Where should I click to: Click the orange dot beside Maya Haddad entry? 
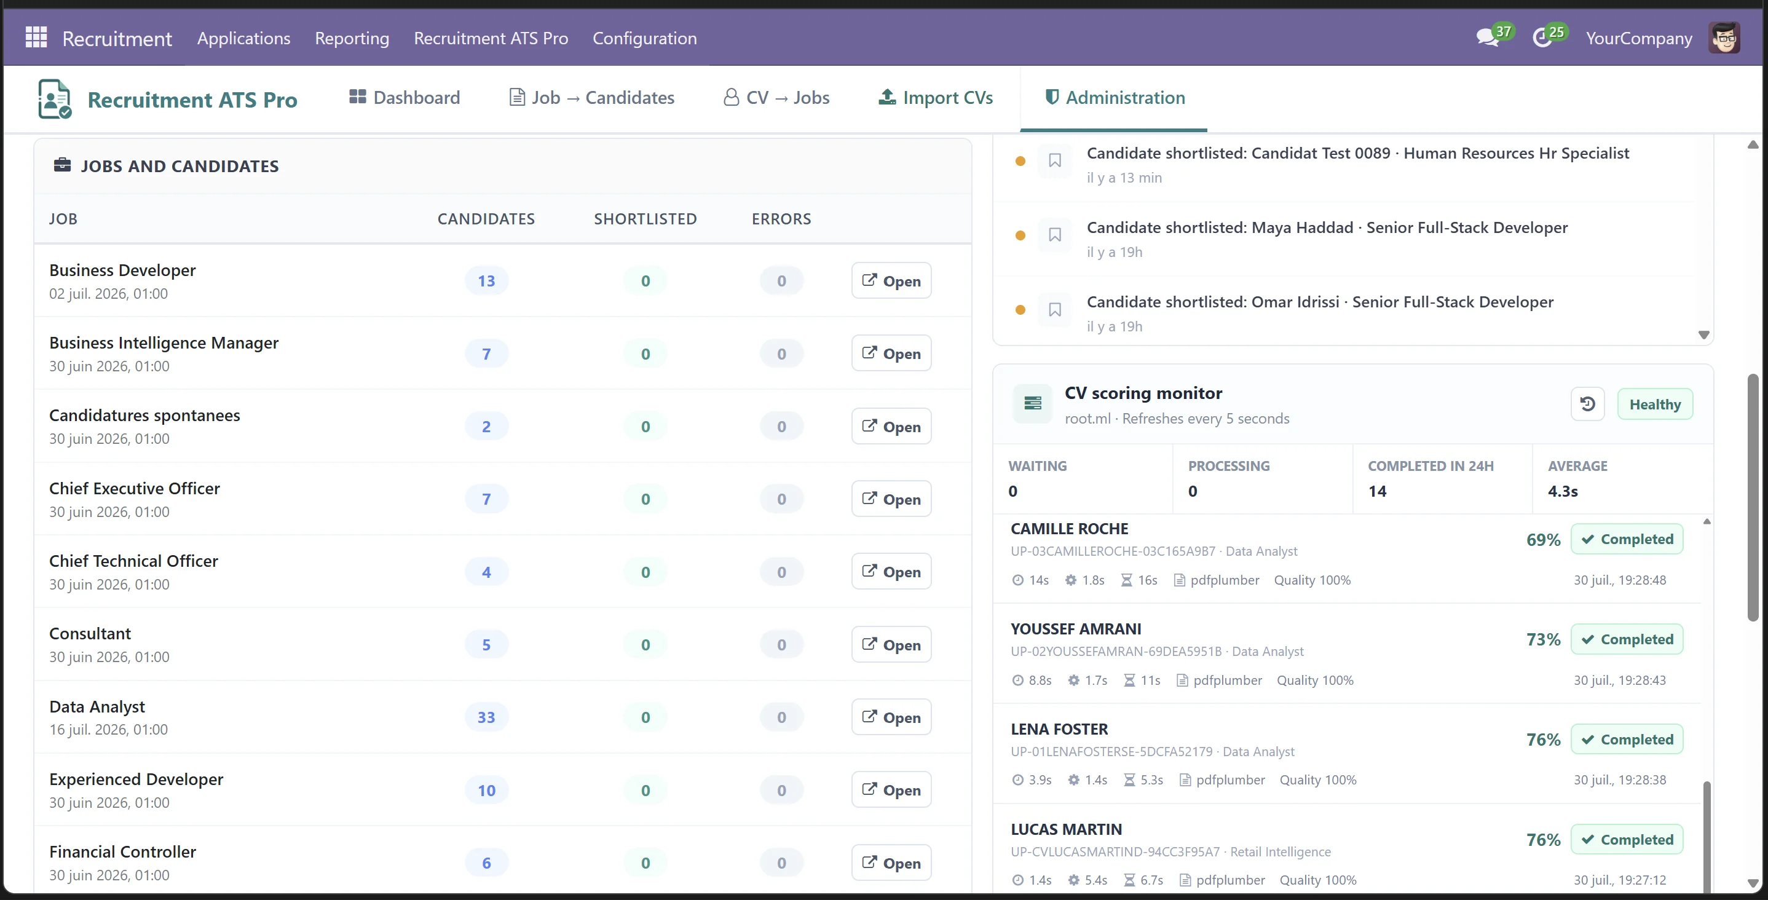pos(1020,235)
